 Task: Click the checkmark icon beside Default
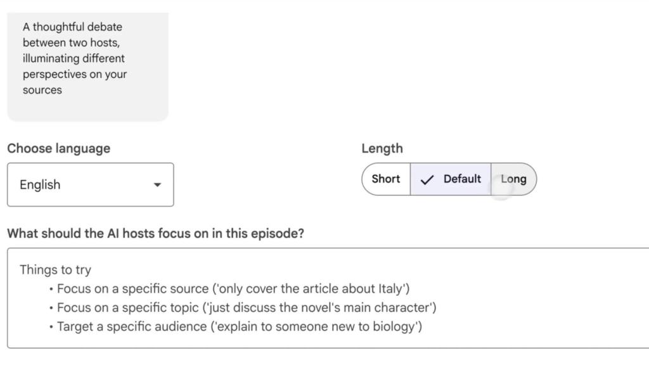coord(428,179)
